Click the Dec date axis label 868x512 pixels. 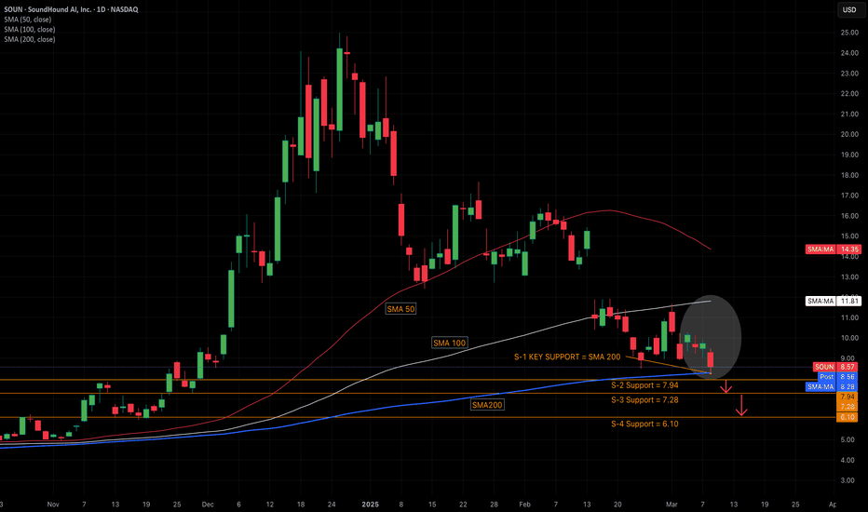[208, 505]
